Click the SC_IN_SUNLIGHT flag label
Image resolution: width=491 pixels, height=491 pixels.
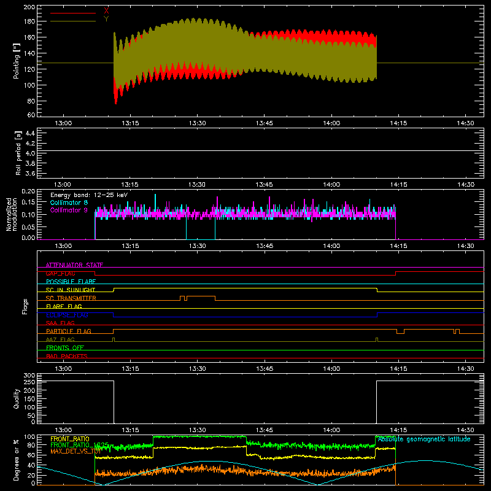click(x=71, y=290)
